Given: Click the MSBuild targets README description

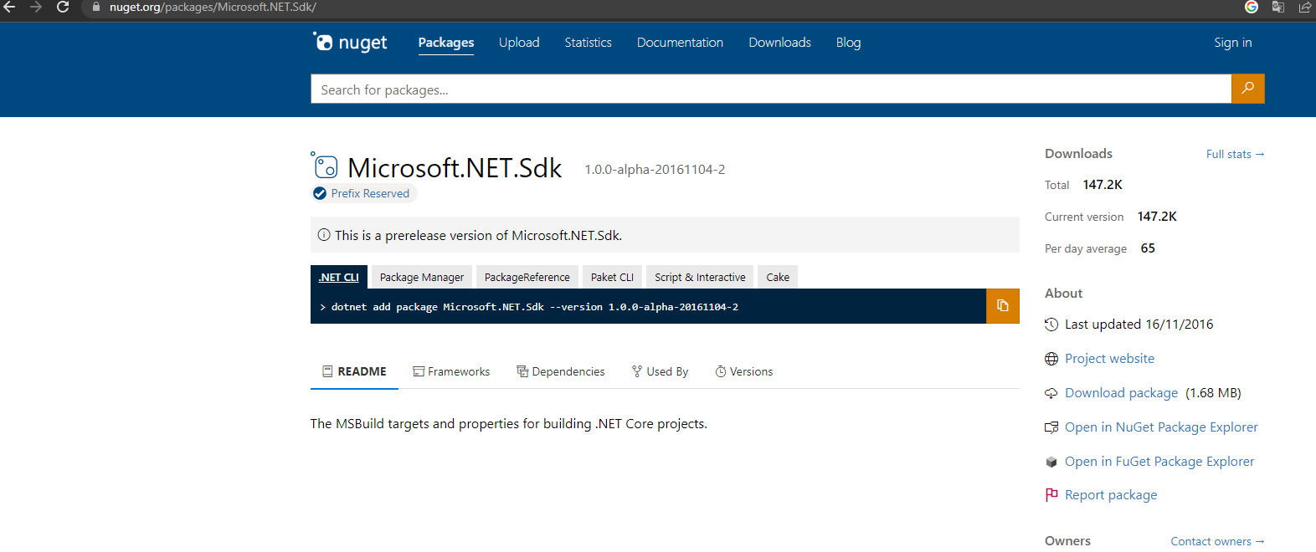Looking at the screenshot, I should click(509, 424).
